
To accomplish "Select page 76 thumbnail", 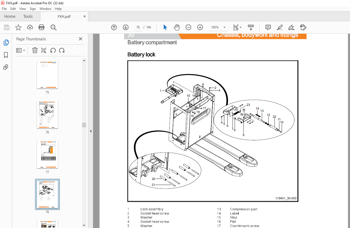I will (x=47, y=115).
